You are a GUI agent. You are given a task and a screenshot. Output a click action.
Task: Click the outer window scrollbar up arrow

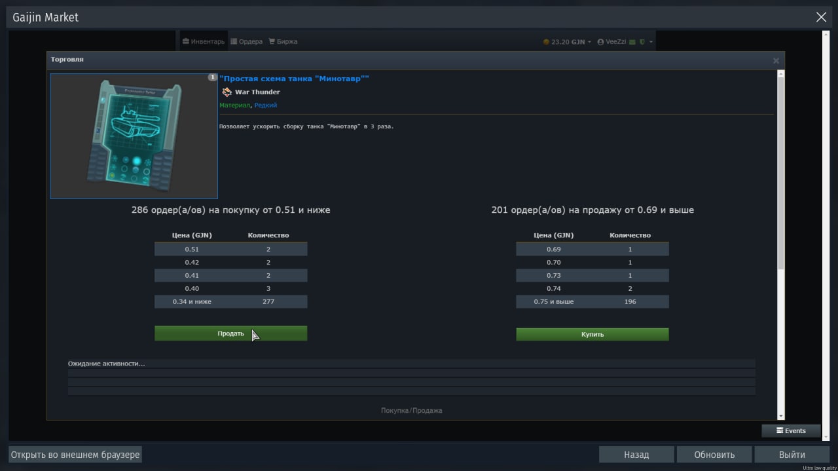click(826, 34)
